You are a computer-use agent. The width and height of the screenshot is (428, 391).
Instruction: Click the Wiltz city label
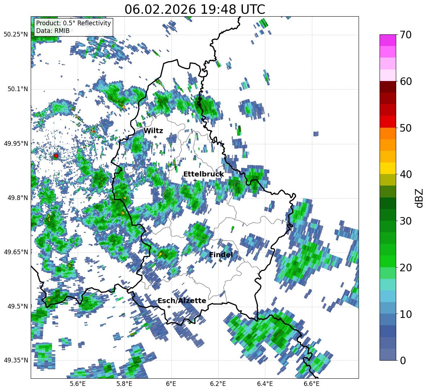153,131
